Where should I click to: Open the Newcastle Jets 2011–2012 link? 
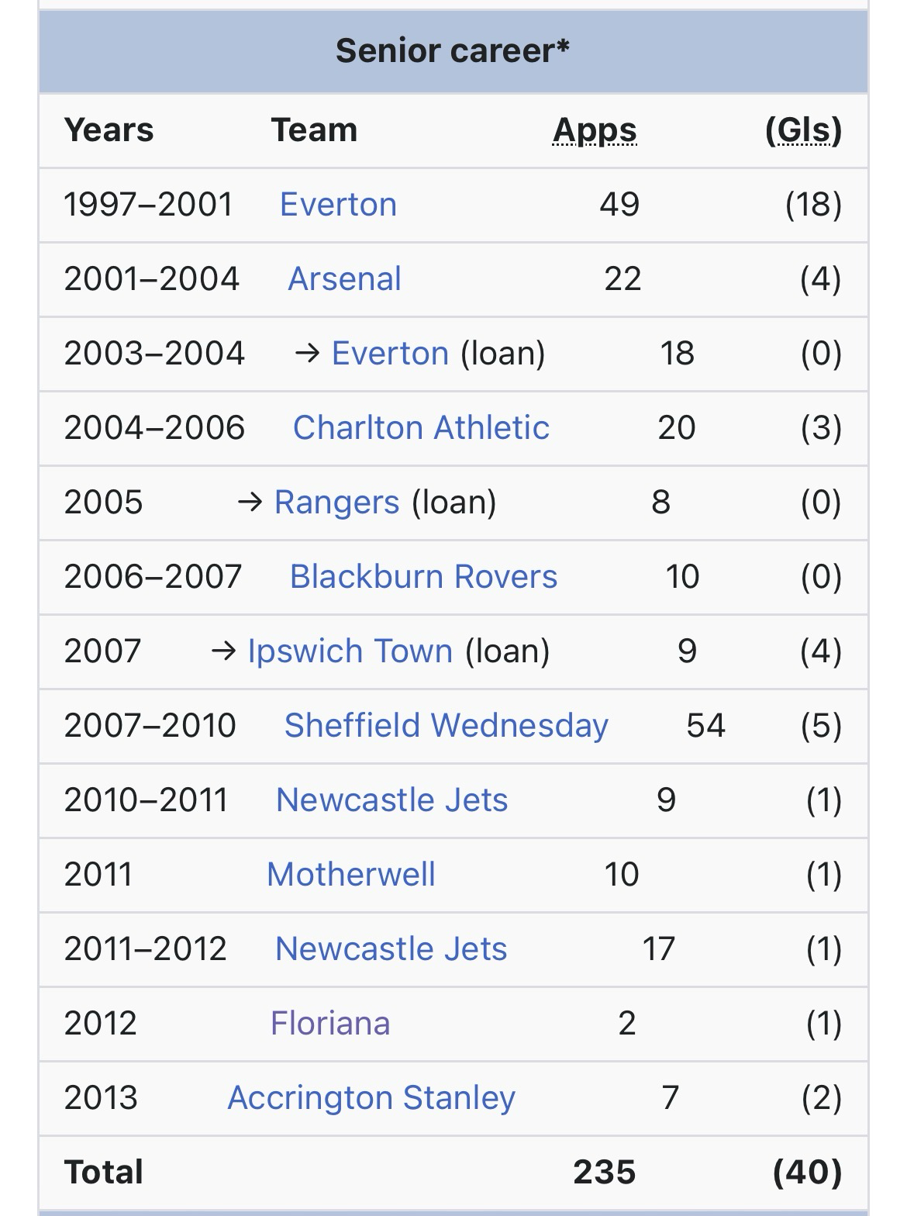391,949
